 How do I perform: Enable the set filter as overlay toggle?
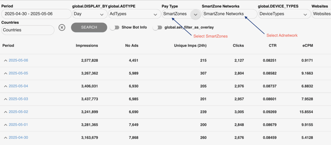coord(157,27)
